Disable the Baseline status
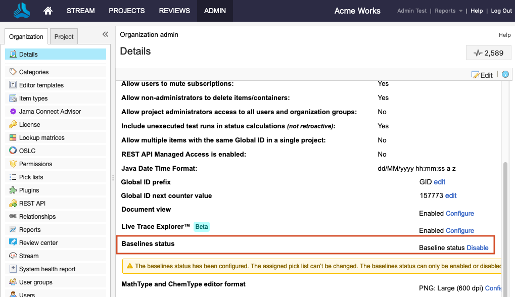The width and height of the screenshot is (515, 297). [x=478, y=248]
